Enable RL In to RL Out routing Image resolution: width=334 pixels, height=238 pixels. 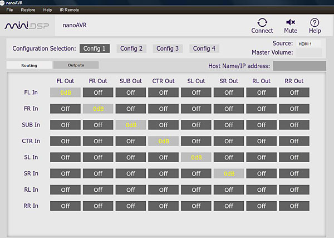pyautogui.click(x=261, y=190)
